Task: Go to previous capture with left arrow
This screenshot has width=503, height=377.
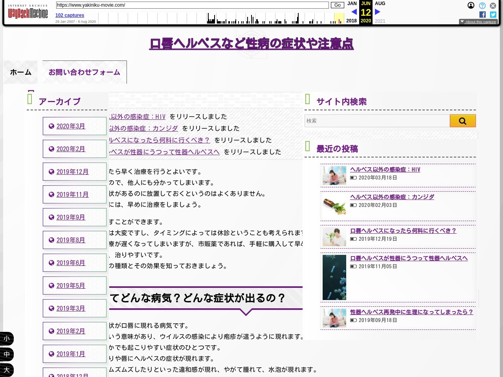Action: pyautogui.click(x=354, y=12)
